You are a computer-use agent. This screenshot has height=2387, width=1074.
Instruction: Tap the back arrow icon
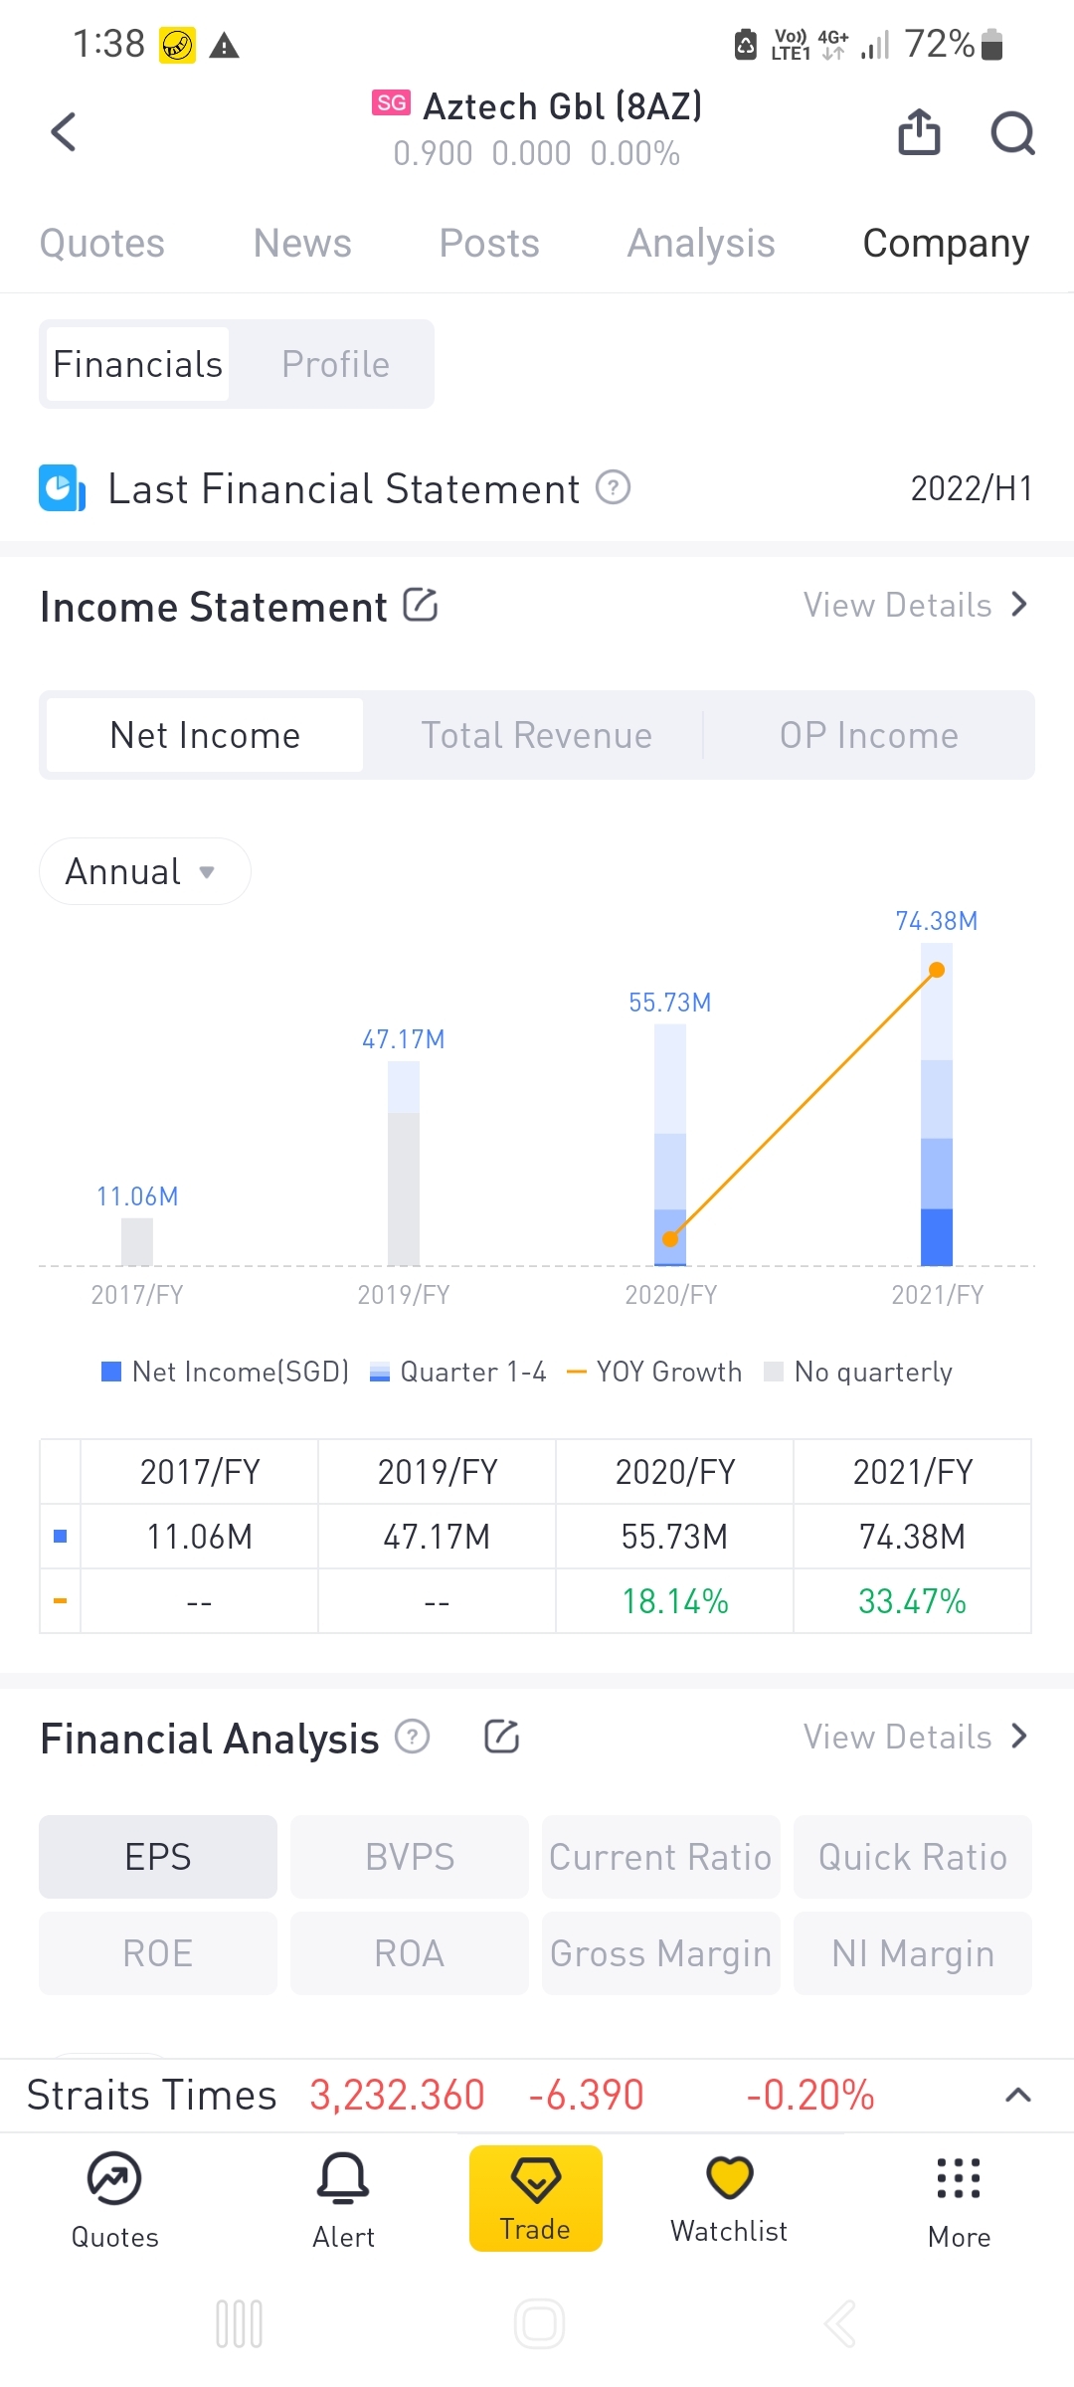coord(64,131)
